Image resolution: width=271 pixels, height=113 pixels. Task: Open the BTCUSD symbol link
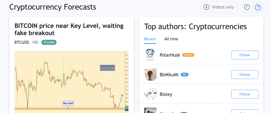tap(22, 42)
